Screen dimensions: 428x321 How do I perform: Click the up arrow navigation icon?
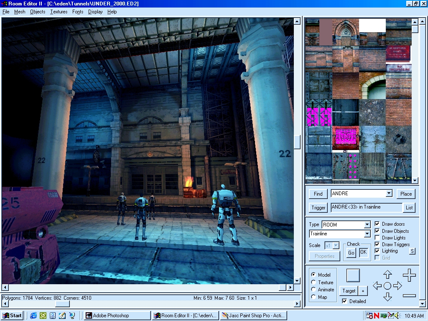(387, 274)
